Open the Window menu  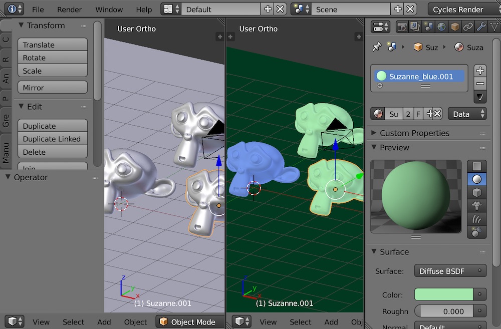point(109,9)
